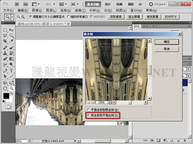
Task: Click the white background color swatch
Action: point(10,100)
